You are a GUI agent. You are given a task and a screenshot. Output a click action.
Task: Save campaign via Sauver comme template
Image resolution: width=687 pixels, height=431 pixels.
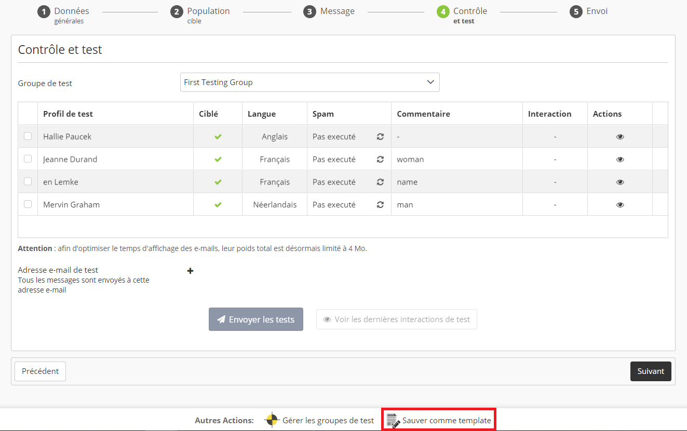(x=439, y=420)
